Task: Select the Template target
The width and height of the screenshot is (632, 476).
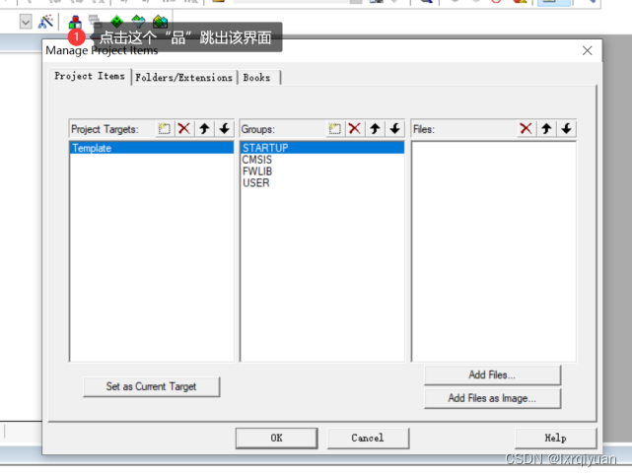Action: pyautogui.click(x=152, y=148)
